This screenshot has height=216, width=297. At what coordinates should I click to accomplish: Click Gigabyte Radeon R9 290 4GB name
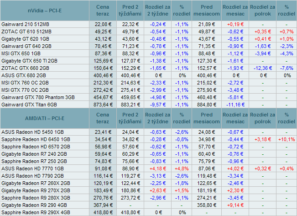[x=34, y=205]
